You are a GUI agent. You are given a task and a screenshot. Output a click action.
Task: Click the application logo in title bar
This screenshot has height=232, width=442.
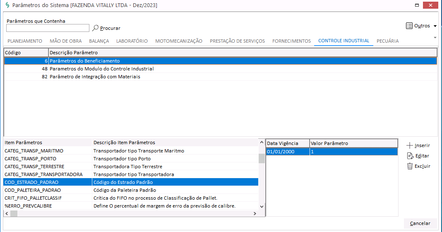pos(7,5)
